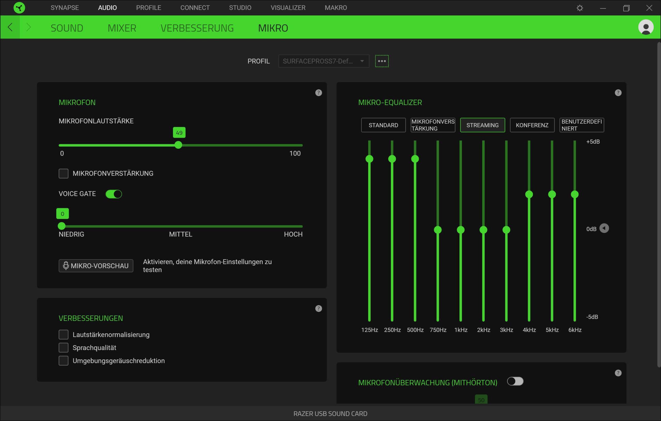
Task: Click the Razer logo icon
Action: (x=19, y=8)
